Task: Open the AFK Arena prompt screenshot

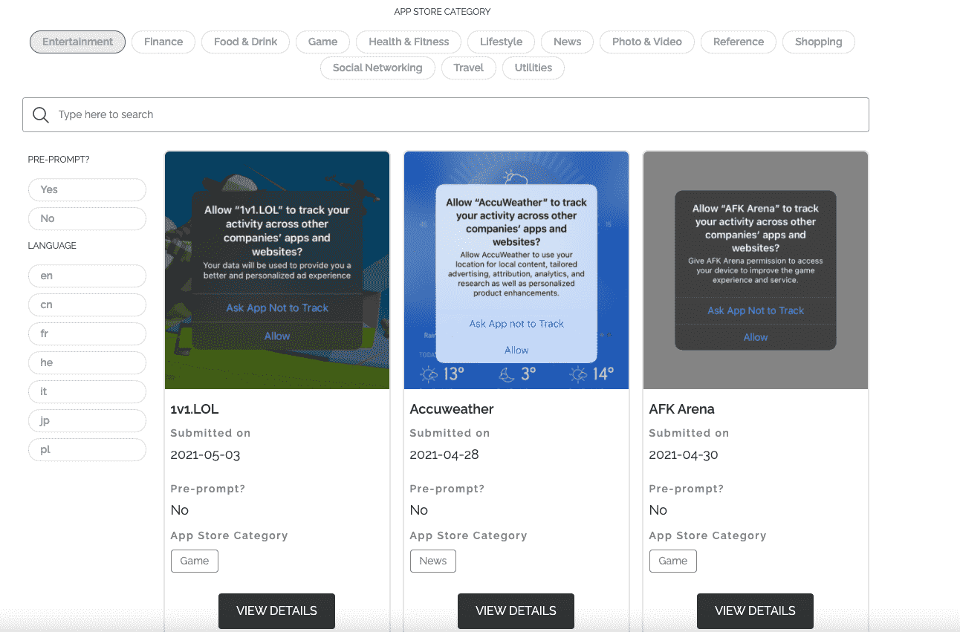Action: 756,270
